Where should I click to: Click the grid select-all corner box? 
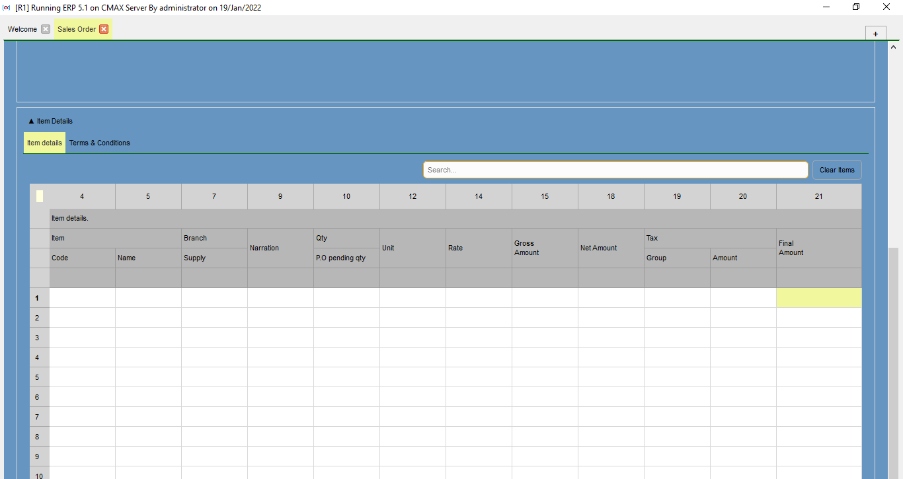coord(40,196)
